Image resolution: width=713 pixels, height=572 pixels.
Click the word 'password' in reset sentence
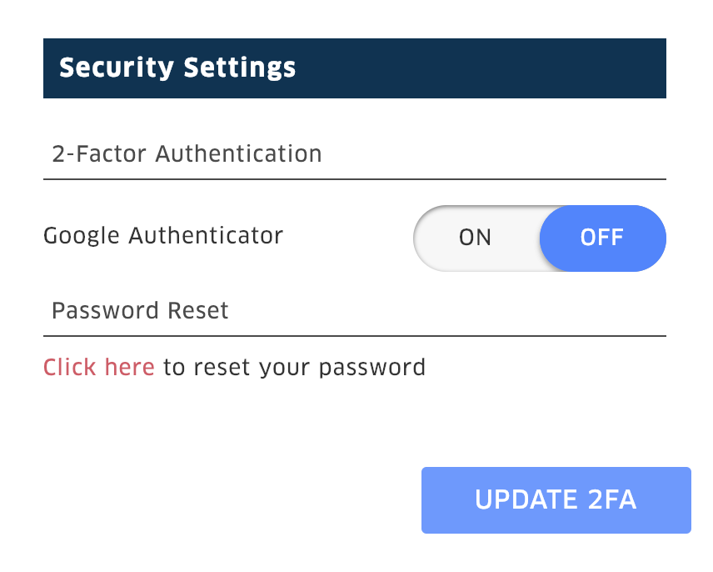tap(372, 368)
